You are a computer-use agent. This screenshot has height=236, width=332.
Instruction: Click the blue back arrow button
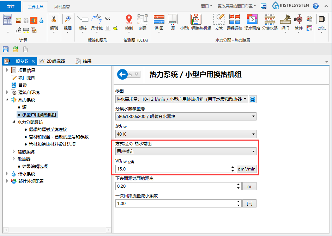(122, 74)
